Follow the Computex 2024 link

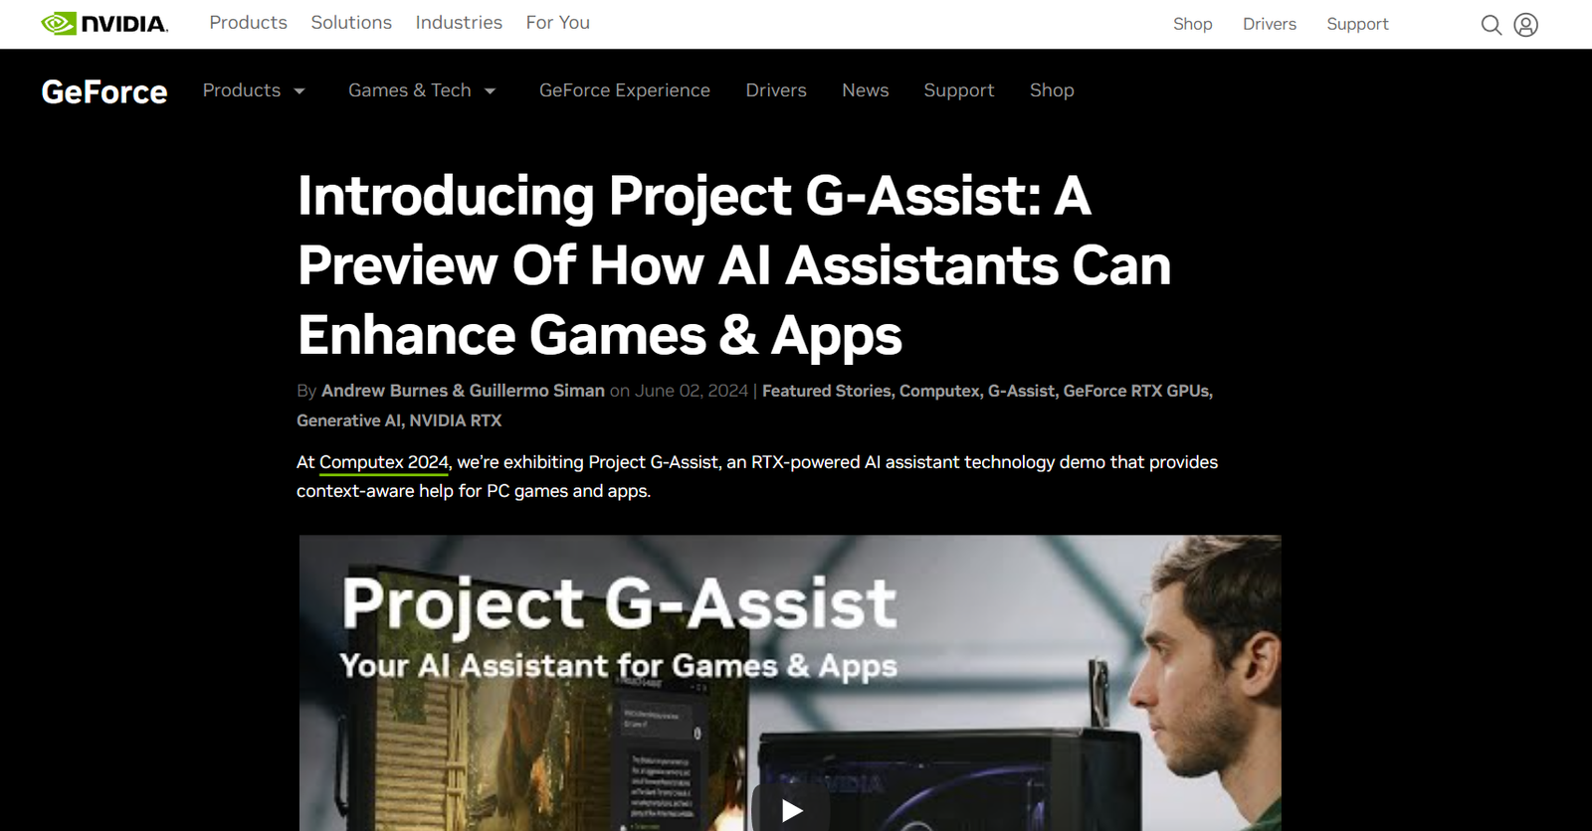(384, 462)
